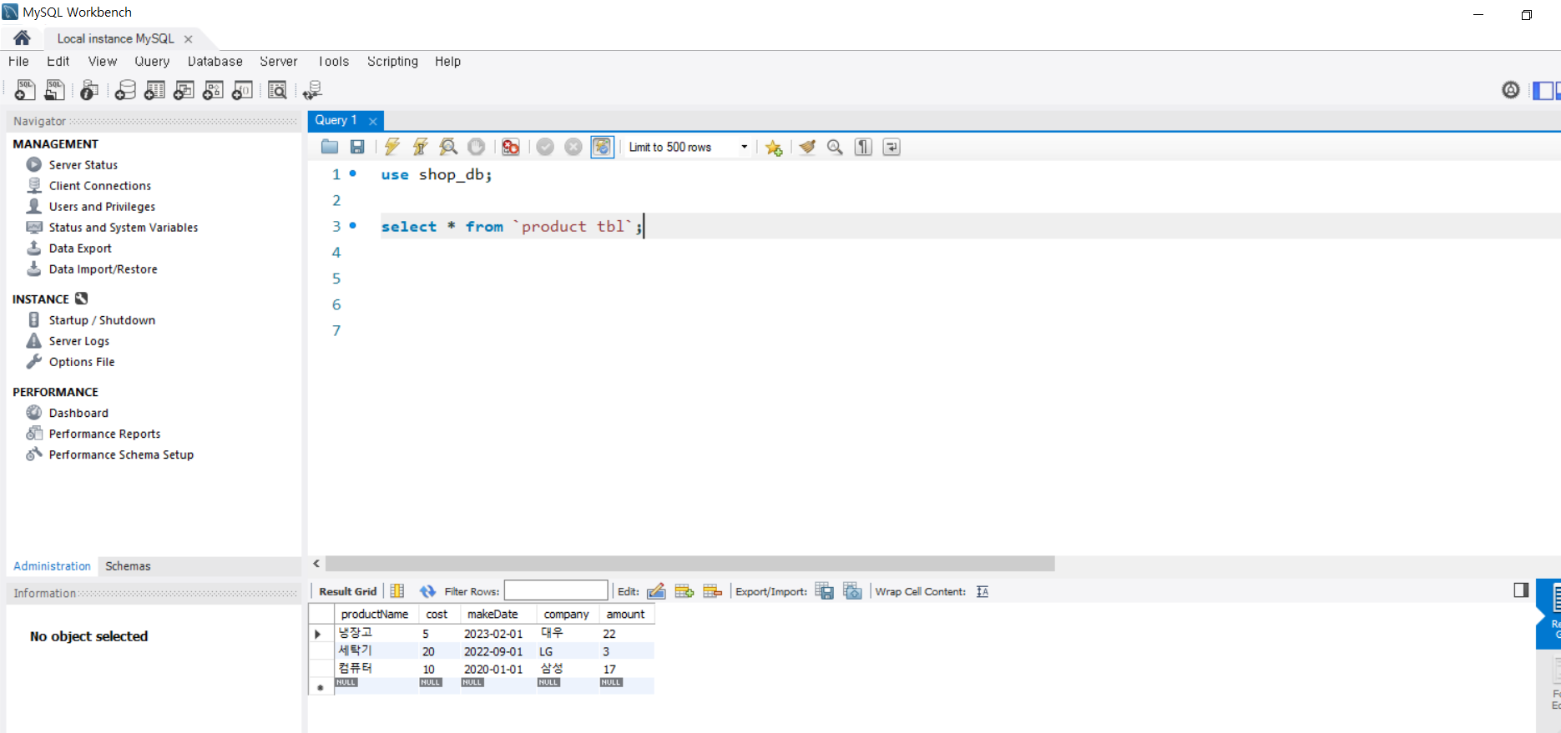Toggle the editor word wrap button
The image size is (1561, 733).
pyautogui.click(x=892, y=147)
